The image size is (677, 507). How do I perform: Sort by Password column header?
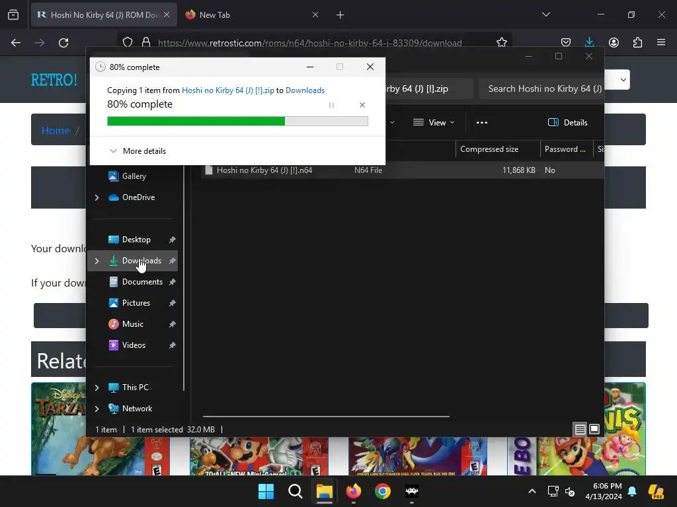coord(565,149)
